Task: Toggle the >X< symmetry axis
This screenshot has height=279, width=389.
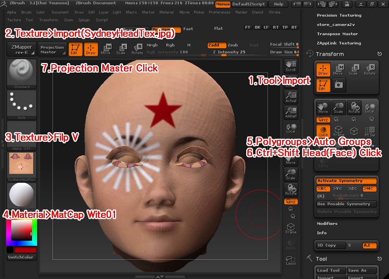Action: pos(323,189)
